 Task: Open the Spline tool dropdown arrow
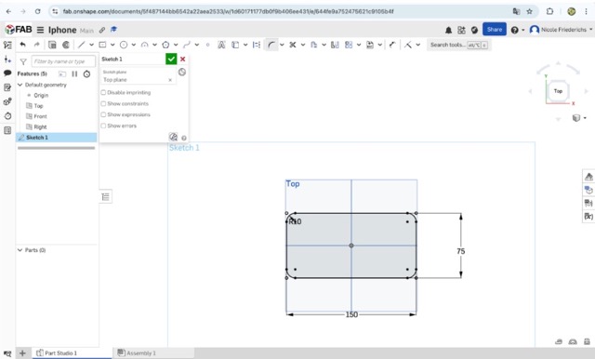pos(196,45)
